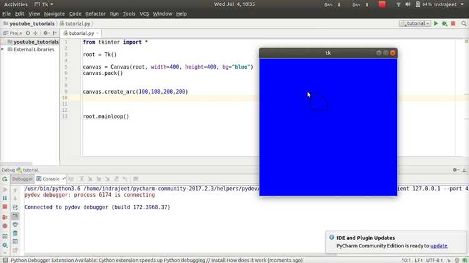The height and width of the screenshot is (263, 469).
Task: Open Ubuntu Activities overview
Action: pos(16,4)
